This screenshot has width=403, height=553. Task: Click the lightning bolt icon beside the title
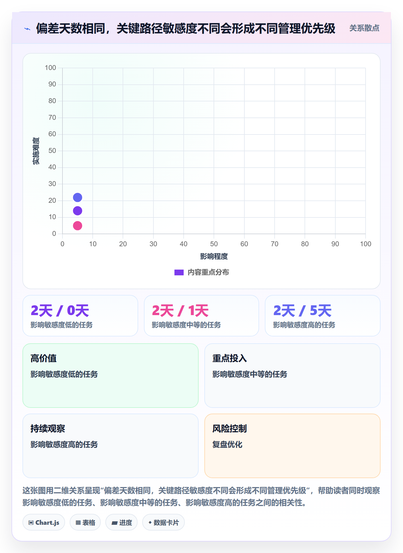pyautogui.click(x=27, y=29)
